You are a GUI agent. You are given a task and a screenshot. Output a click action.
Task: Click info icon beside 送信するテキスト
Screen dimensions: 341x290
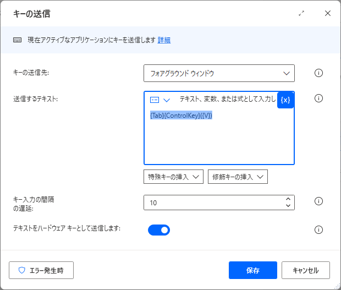[x=318, y=99]
